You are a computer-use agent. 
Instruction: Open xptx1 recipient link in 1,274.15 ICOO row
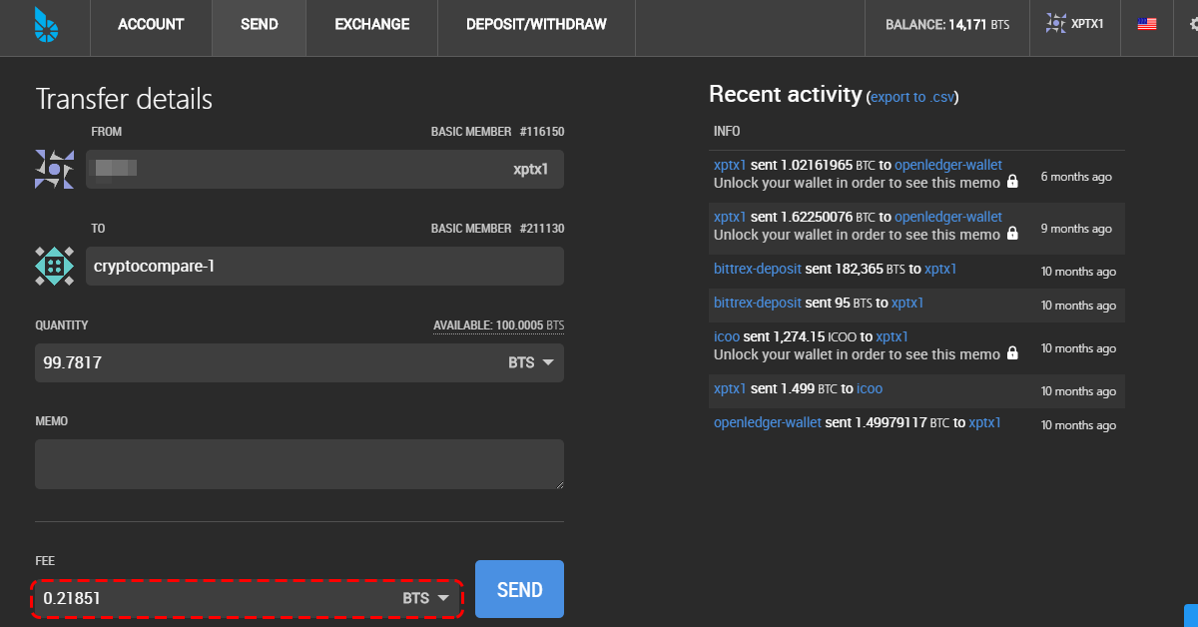(892, 336)
